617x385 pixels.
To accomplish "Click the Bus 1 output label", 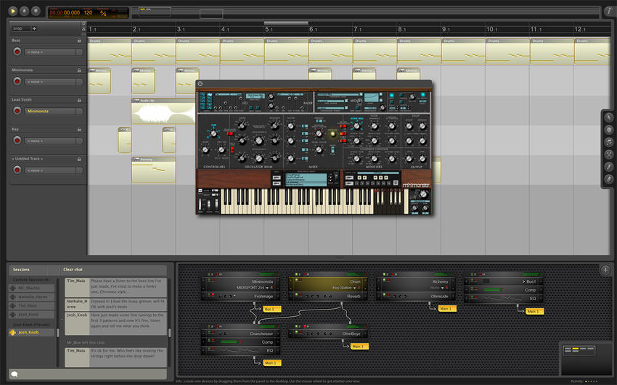I will click(x=271, y=309).
